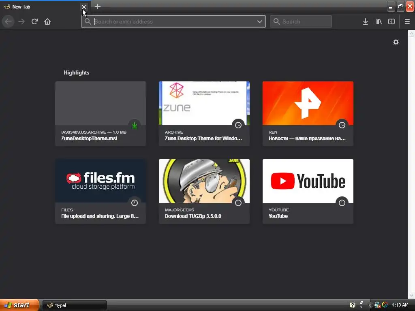
Task: Click ZuneDesktopTheme.msi file name text
Action: tap(89, 138)
